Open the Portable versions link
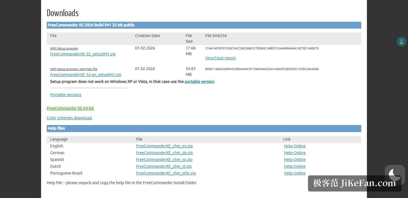408x198 pixels. (x=66, y=95)
